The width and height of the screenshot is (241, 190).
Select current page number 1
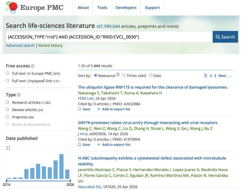(206, 76)
